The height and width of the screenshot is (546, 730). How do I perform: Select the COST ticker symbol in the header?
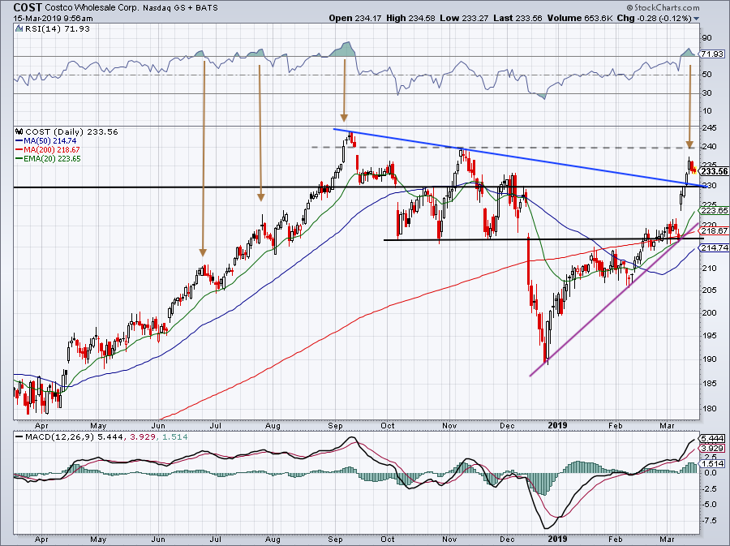tap(28, 7)
